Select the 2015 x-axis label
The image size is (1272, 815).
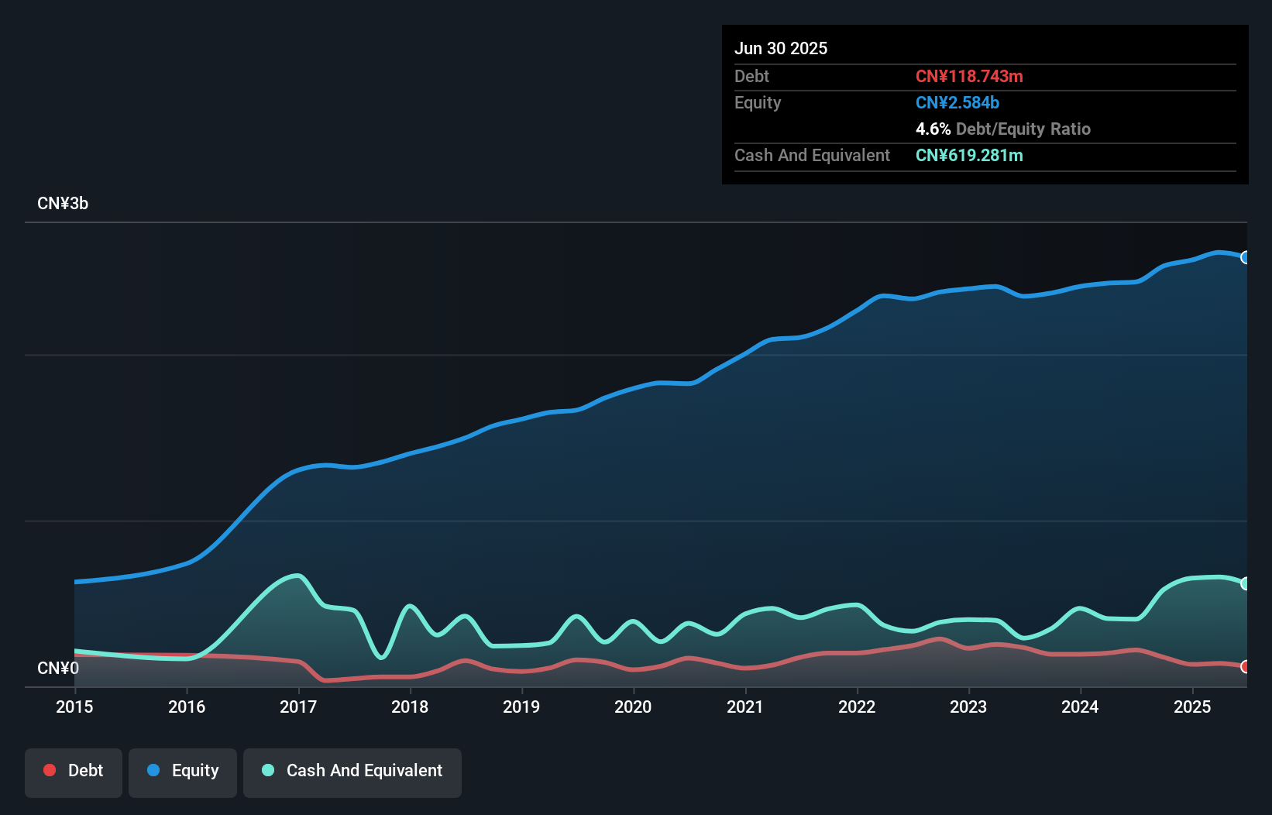[x=74, y=707]
